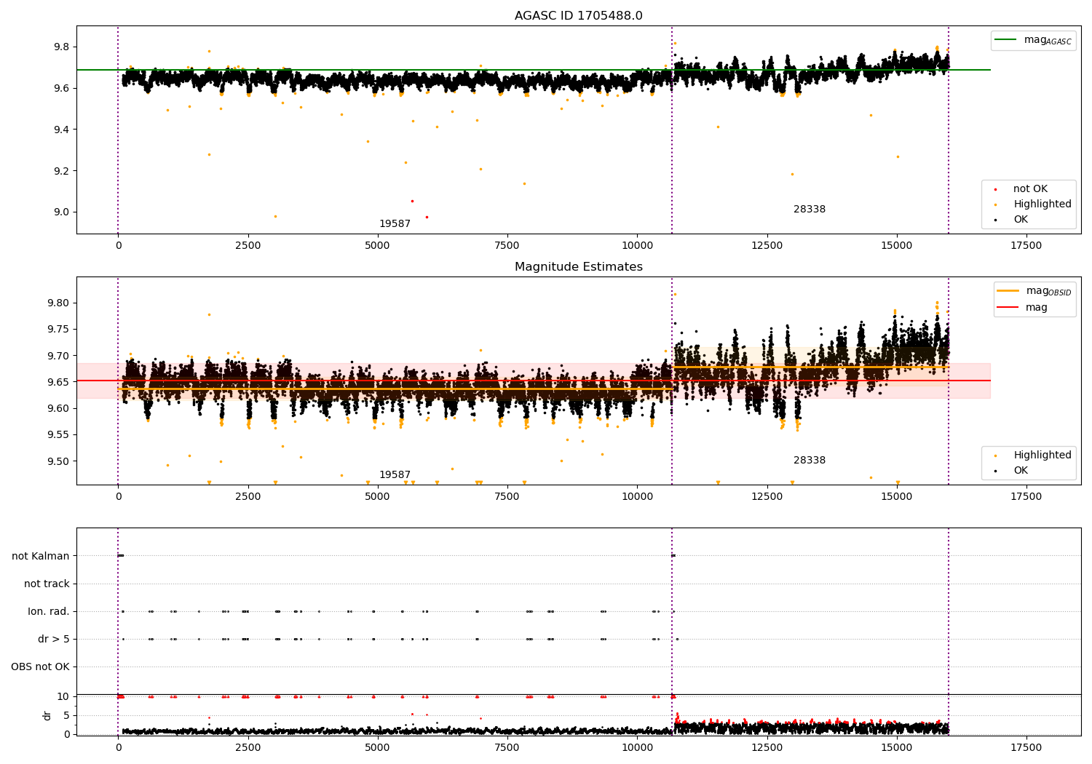Click y-tick 9.4 on top plot
Image resolution: width=1092 pixels, height=764 pixels.
point(61,130)
